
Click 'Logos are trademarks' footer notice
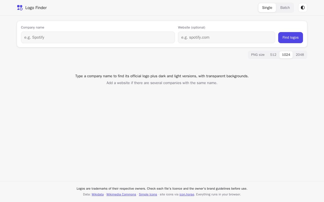pos(162,189)
